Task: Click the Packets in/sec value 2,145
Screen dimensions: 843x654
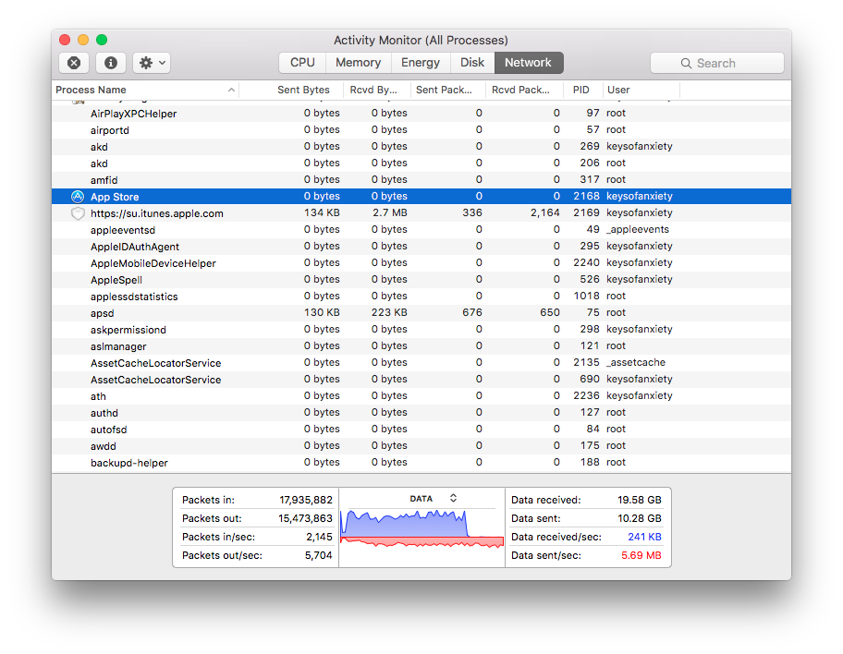Action: tap(319, 537)
